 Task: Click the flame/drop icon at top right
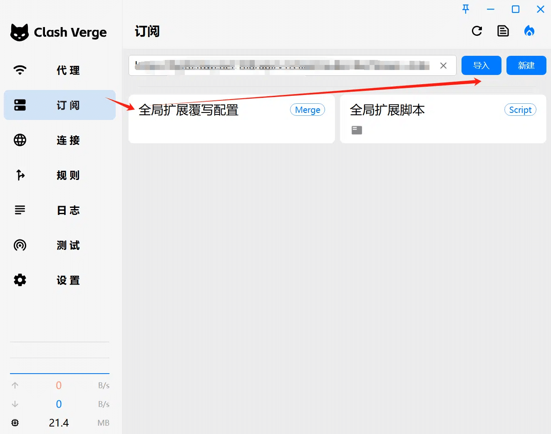(529, 31)
